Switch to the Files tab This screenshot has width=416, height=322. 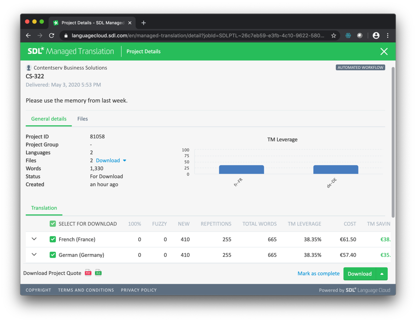[83, 119]
